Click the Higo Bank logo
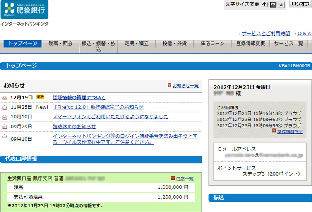Image resolution: width=312 pixels, height=212 pixels. coord(24,10)
